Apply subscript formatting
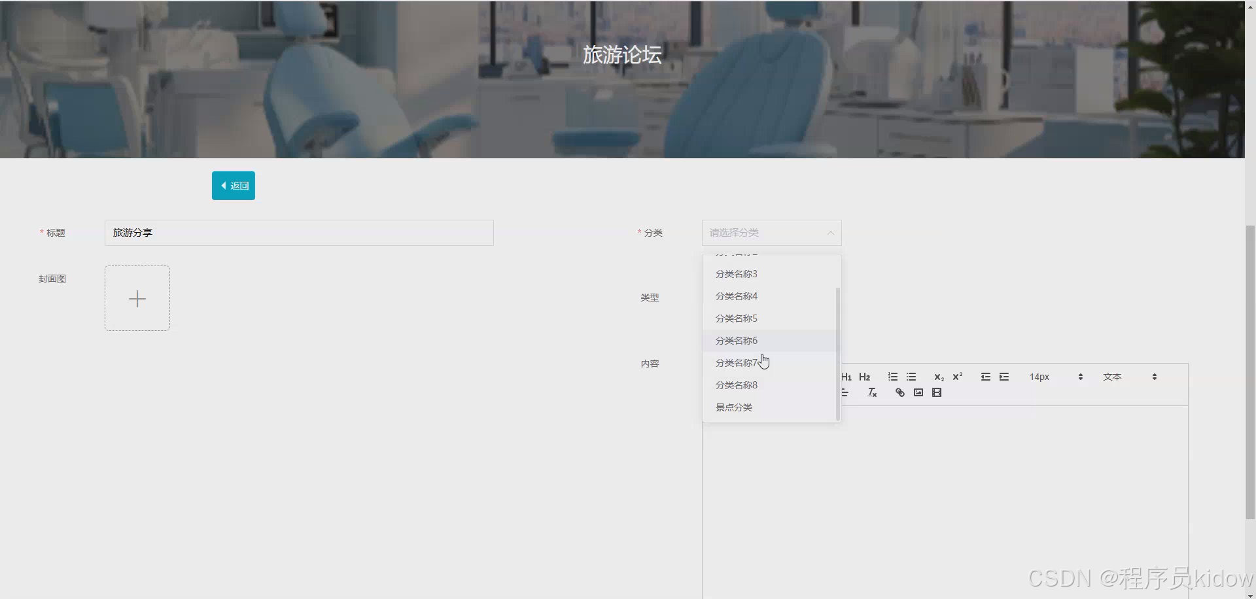This screenshot has height=599, width=1256. (938, 377)
